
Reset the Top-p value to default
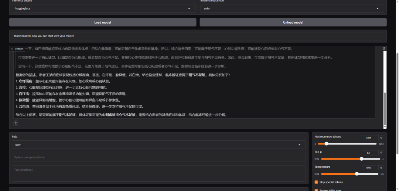coord(381,153)
